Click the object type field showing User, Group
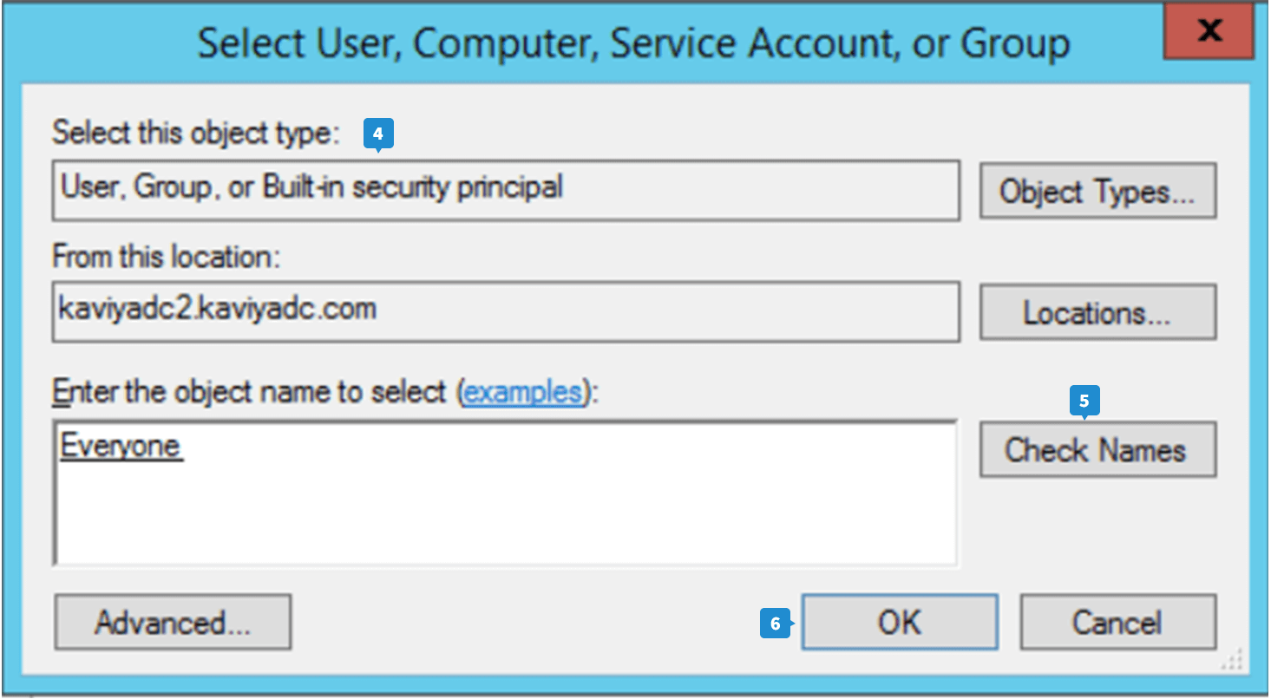The height and width of the screenshot is (699, 1271). [505, 189]
